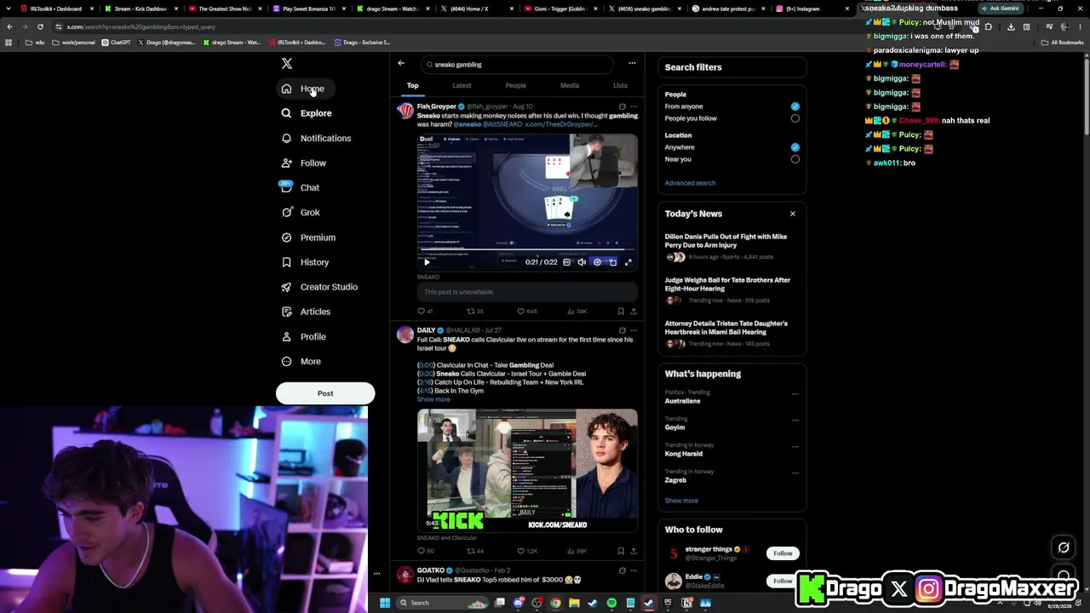Viewport: 1090px width, 613px height.
Task: Open Spotify from the taskbar
Action: (x=611, y=603)
